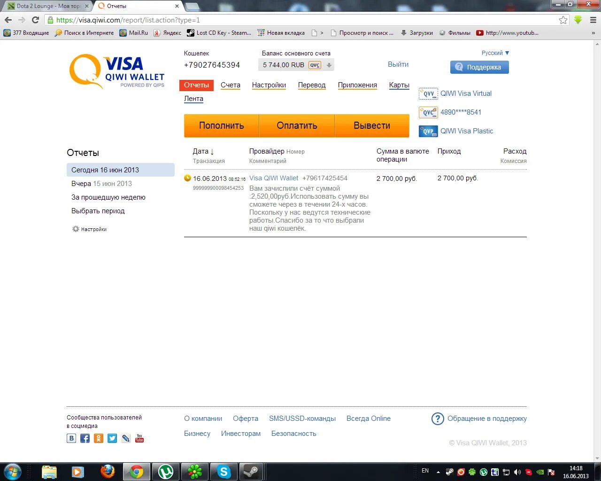This screenshot has height=481, width=601.
Task: Click the Оплатить button
Action: 297,125
